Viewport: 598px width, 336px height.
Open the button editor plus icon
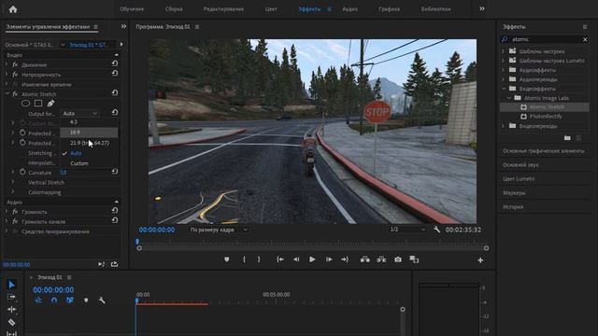point(480,260)
